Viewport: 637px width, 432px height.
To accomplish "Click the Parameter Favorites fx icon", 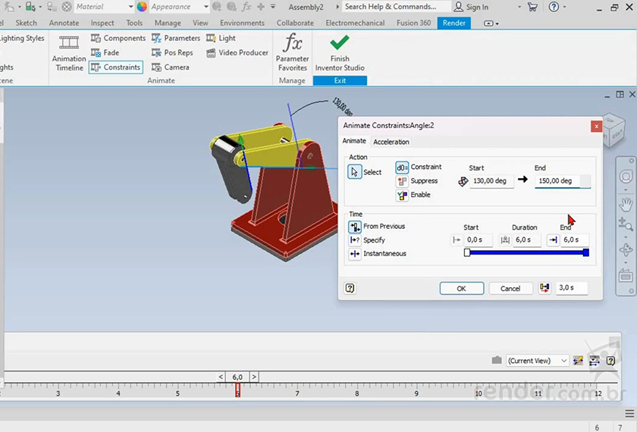I will tap(292, 42).
